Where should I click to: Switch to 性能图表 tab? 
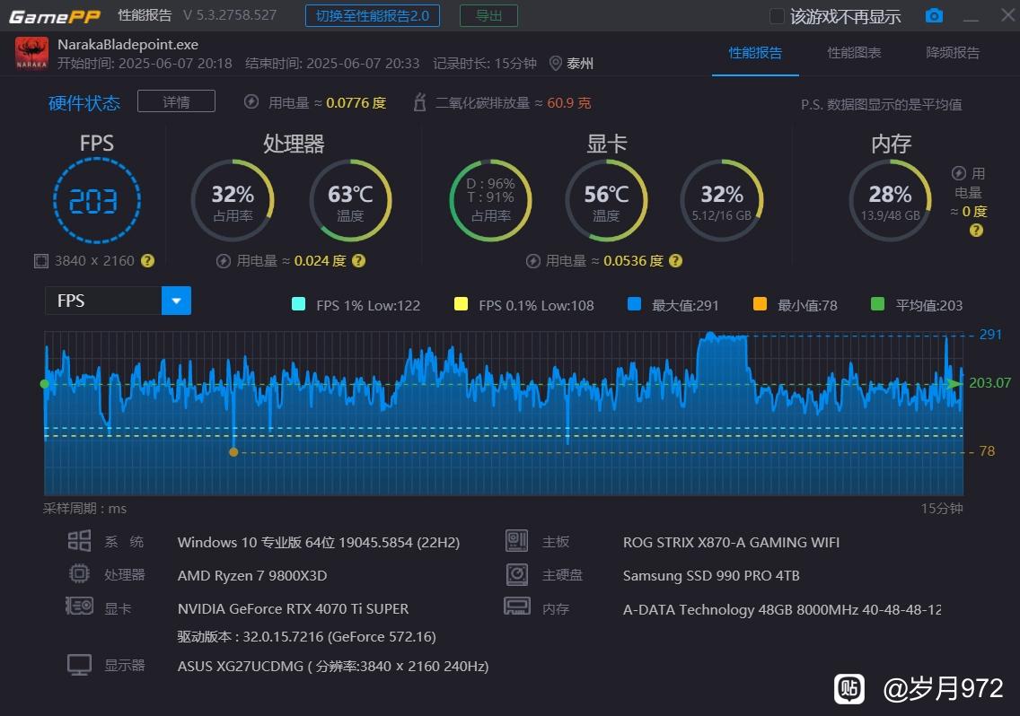[854, 53]
